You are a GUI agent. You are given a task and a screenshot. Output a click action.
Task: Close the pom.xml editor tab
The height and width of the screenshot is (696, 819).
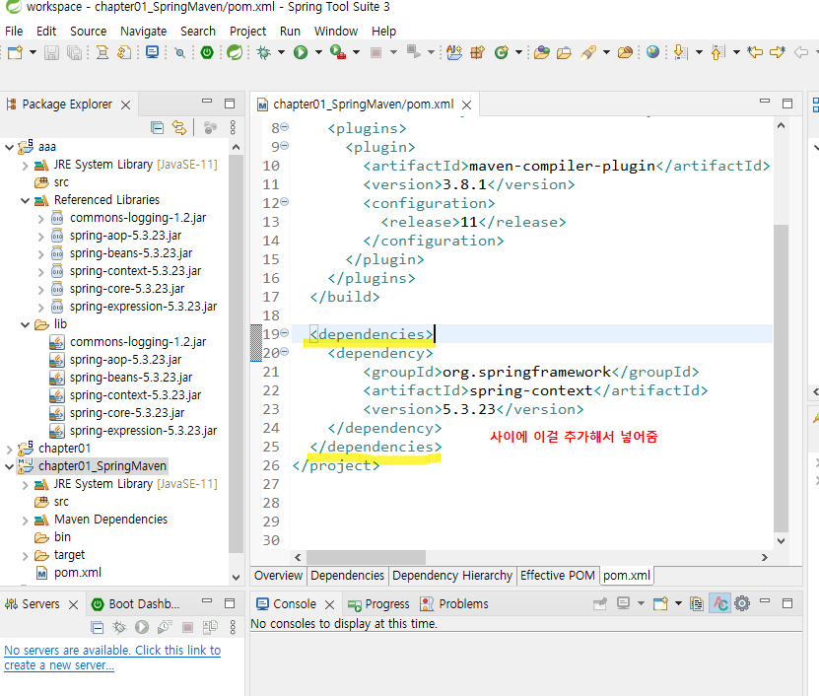point(467,105)
